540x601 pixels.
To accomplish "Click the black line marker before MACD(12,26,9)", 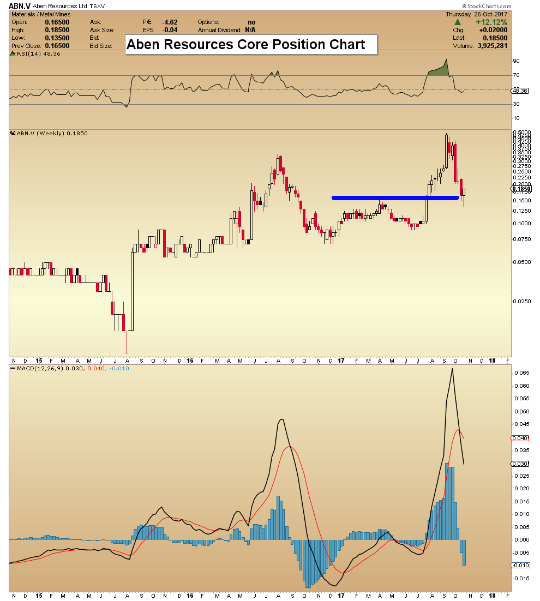I will 13,369.
